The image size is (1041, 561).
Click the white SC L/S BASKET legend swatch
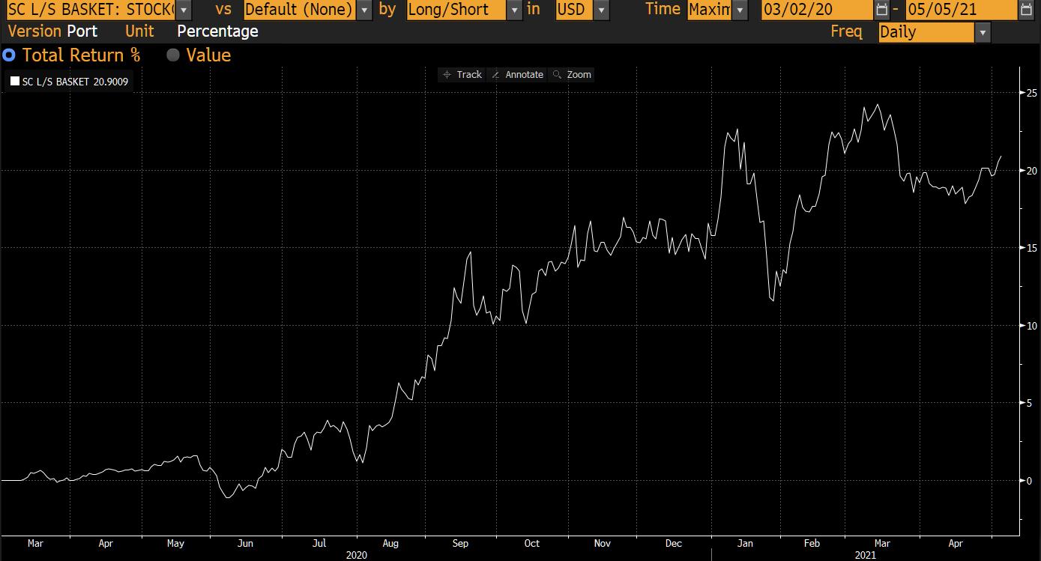point(15,82)
